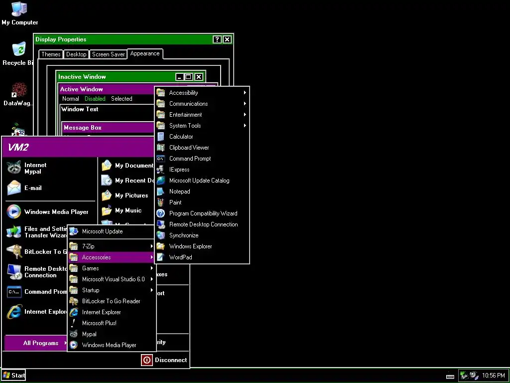This screenshot has height=383, width=510.
Task: Launch Mypal from the All Programs list
Action: [x=111, y=334]
